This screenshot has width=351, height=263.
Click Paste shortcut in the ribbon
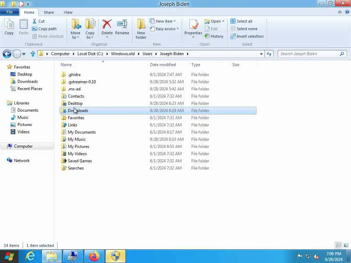[48, 36]
